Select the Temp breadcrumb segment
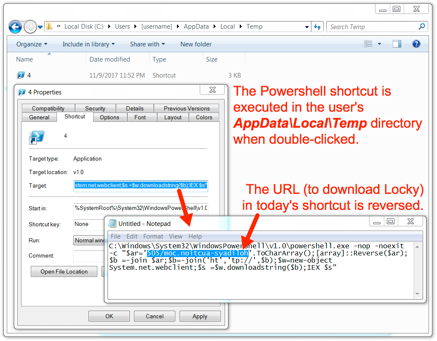The height and width of the screenshot is (341, 437). pos(255,27)
